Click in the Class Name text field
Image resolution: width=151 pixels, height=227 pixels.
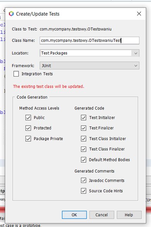click(x=89, y=40)
